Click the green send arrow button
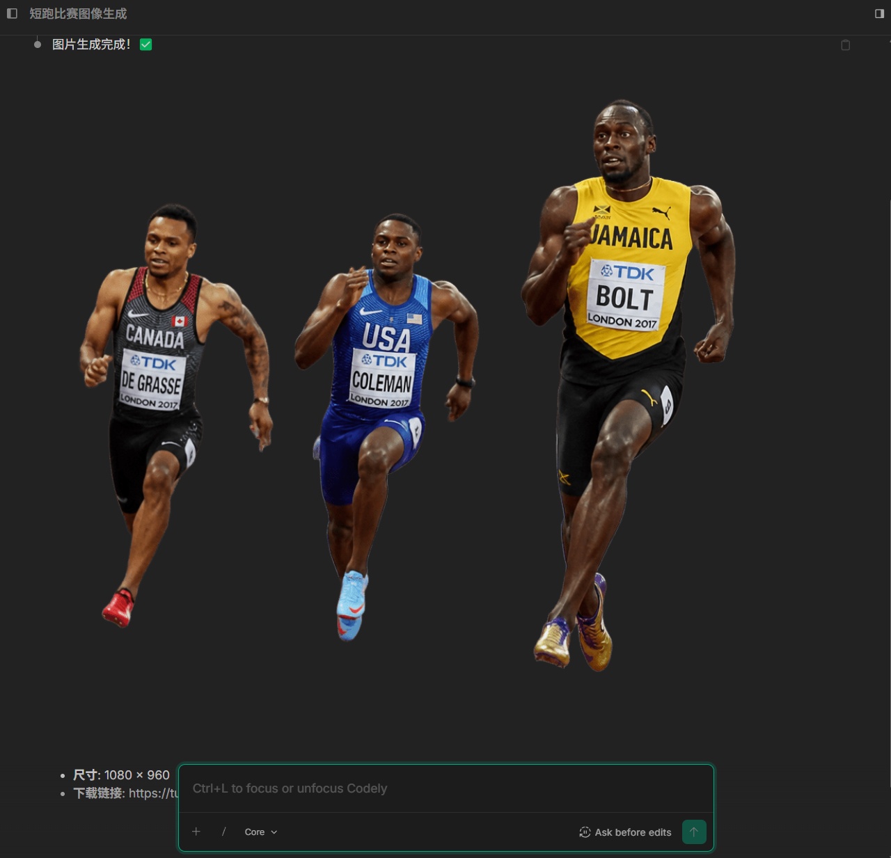 point(694,832)
